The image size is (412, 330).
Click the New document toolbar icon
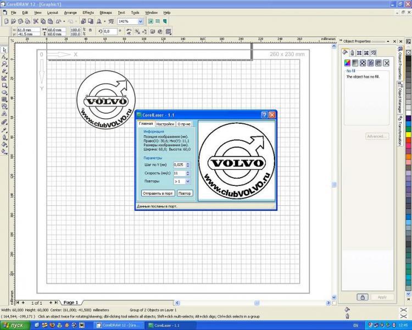[x=6, y=21]
